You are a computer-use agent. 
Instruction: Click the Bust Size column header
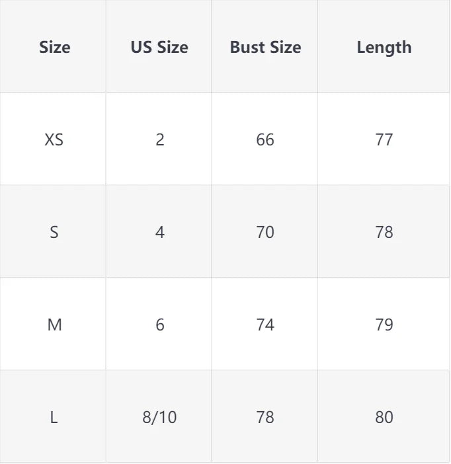click(x=265, y=48)
